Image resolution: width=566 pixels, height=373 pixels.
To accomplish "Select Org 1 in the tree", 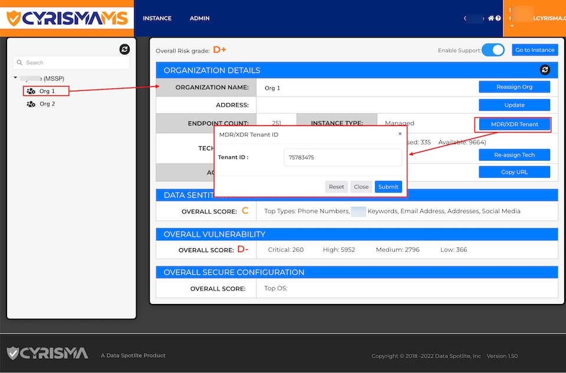I will pos(47,91).
